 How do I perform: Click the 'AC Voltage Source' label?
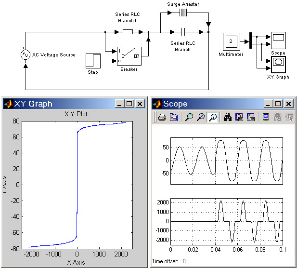pos(54,55)
